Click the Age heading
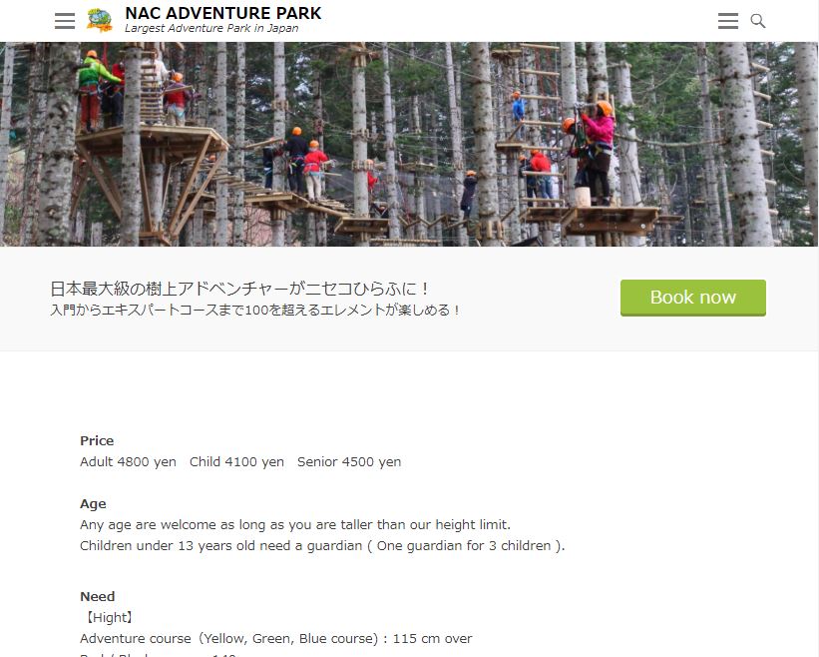 tap(93, 504)
